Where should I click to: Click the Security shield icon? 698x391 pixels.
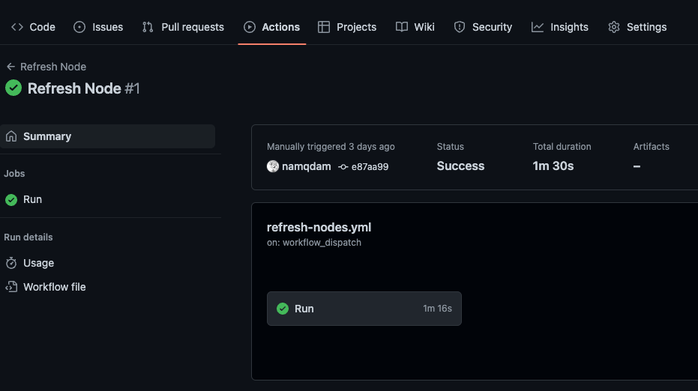[x=460, y=27]
